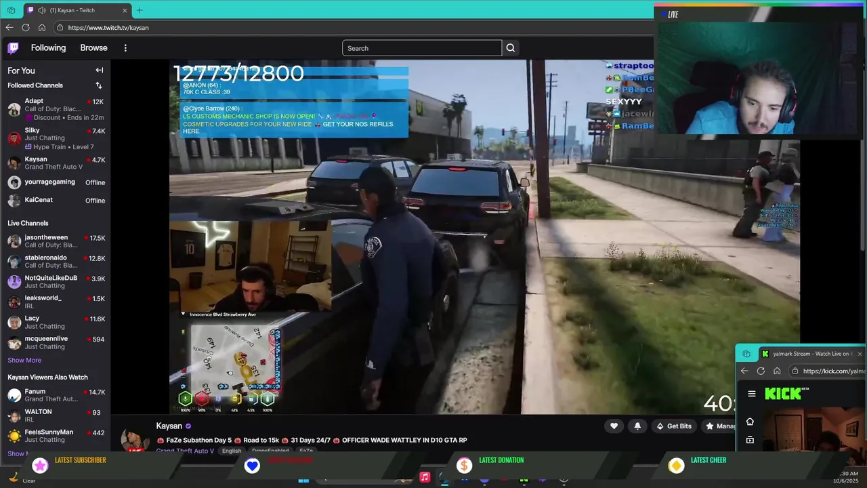This screenshot has width=867, height=488.
Task: Click the Fanum channel avatar
Action: 14,395
